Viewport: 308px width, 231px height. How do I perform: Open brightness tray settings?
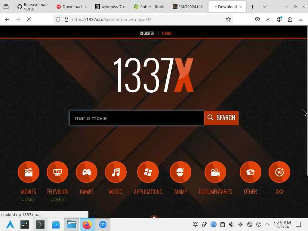tap(240, 224)
